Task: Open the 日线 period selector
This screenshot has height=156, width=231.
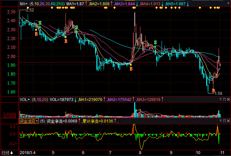Action: [x=7, y=153]
